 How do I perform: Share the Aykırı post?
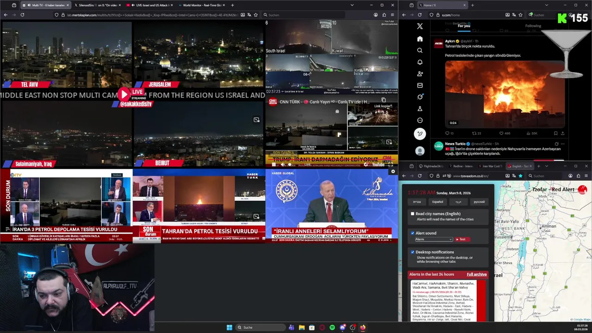coord(562,133)
